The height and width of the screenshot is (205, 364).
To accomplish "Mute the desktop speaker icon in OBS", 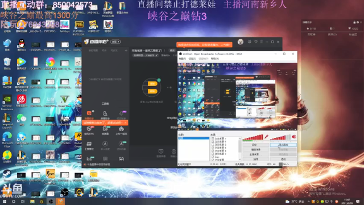I will [294, 137].
